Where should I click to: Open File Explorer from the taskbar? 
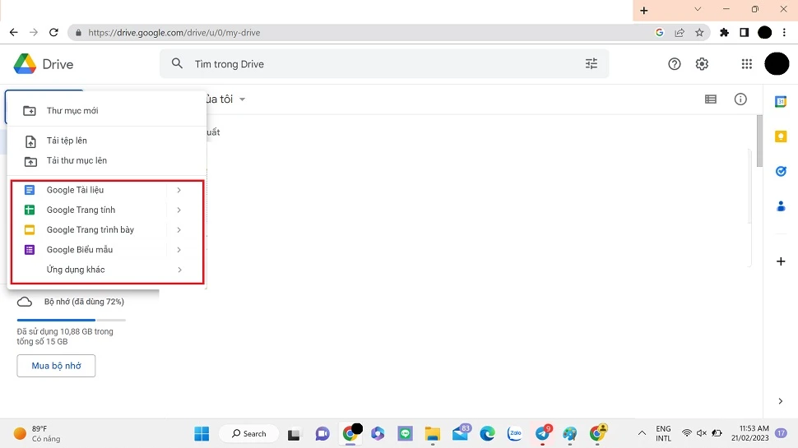[x=433, y=434]
